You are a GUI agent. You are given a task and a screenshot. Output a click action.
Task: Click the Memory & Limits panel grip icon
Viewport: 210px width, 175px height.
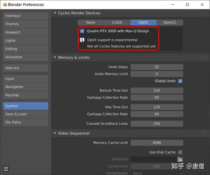pos(205,57)
